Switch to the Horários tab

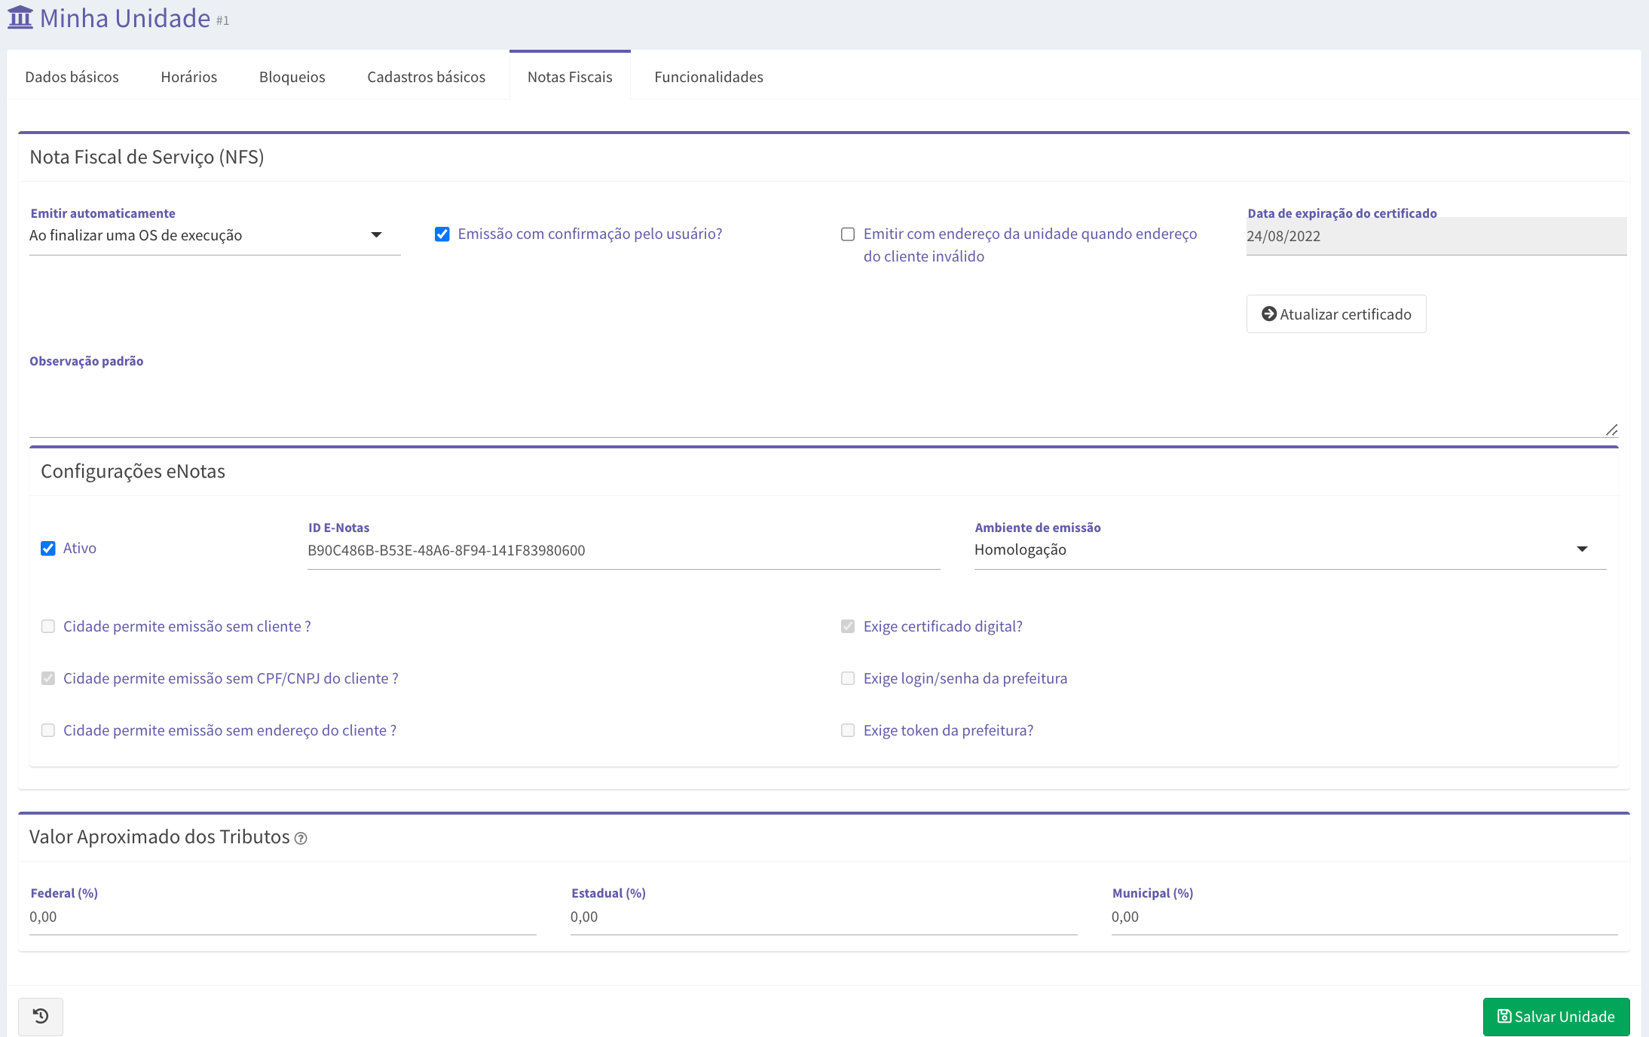pyautogui.click(x=189, y=76)
